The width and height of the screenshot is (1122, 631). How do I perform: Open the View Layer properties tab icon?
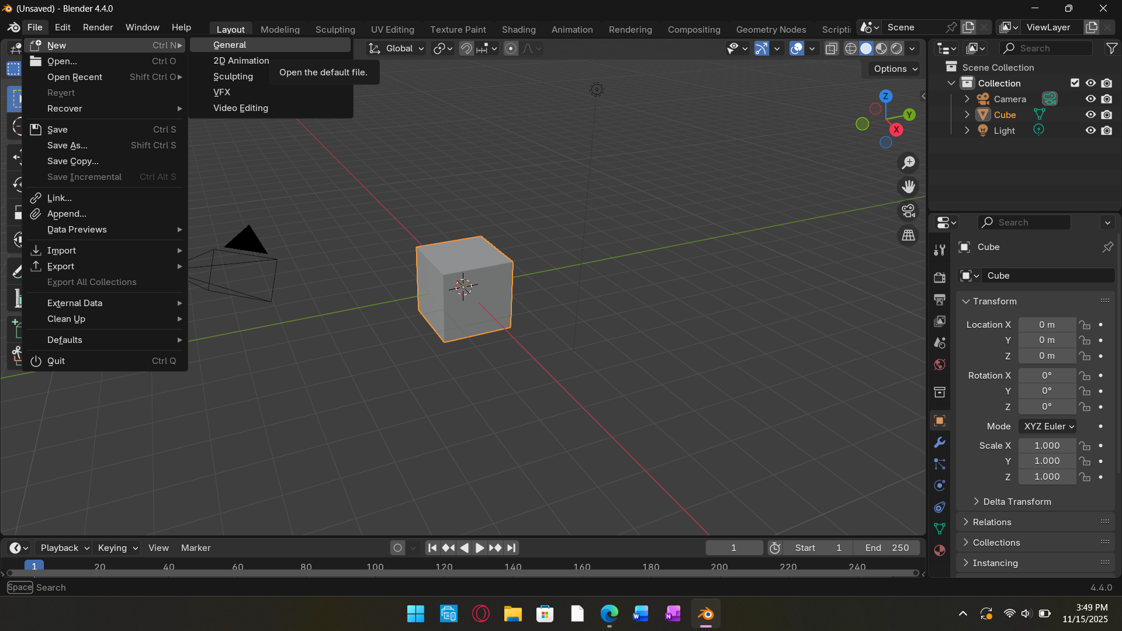click(940, 321)
